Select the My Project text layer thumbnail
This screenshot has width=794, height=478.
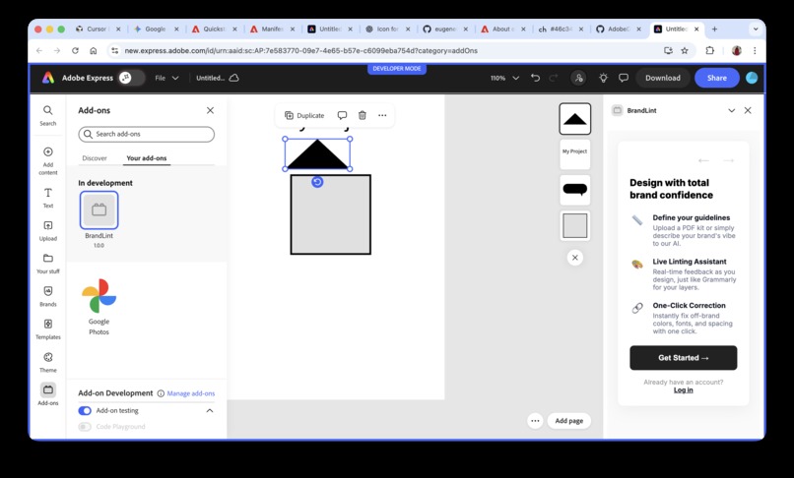574,154
